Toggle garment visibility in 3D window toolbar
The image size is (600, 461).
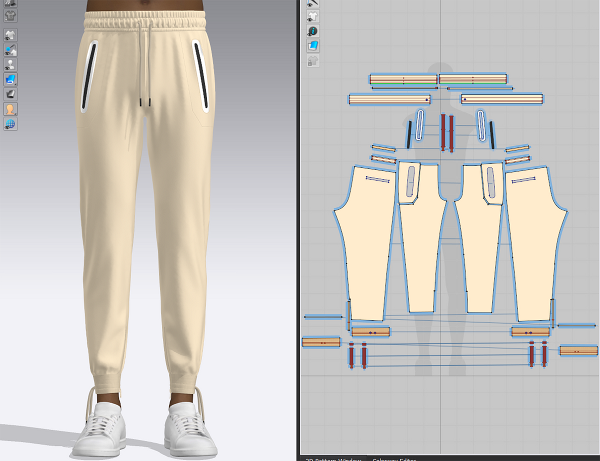pyautogui.click(x=10, y=35)
